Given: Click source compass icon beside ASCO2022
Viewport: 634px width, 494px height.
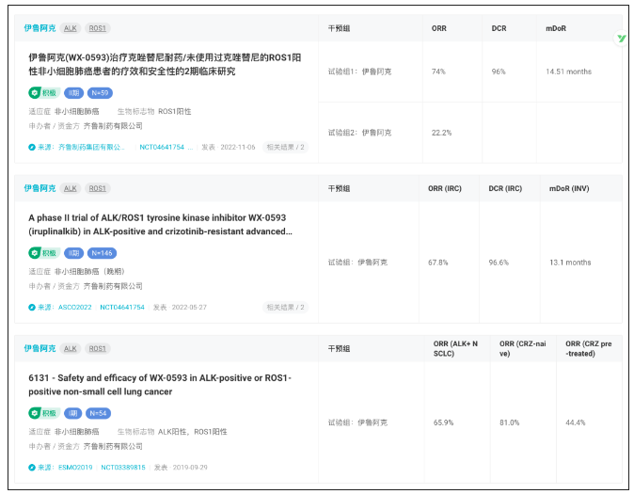Looking at the screenshot, I should [x=32, y=307].
